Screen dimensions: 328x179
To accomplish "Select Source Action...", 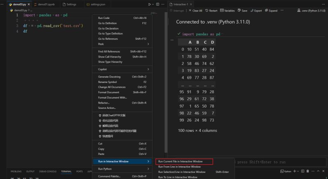I will pyautogui.click(x=122, y=108).
